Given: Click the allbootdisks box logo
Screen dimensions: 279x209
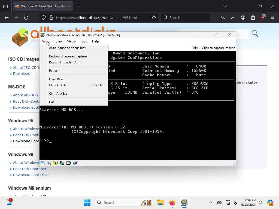Looking at the screenshot, I should pos(20,37).
